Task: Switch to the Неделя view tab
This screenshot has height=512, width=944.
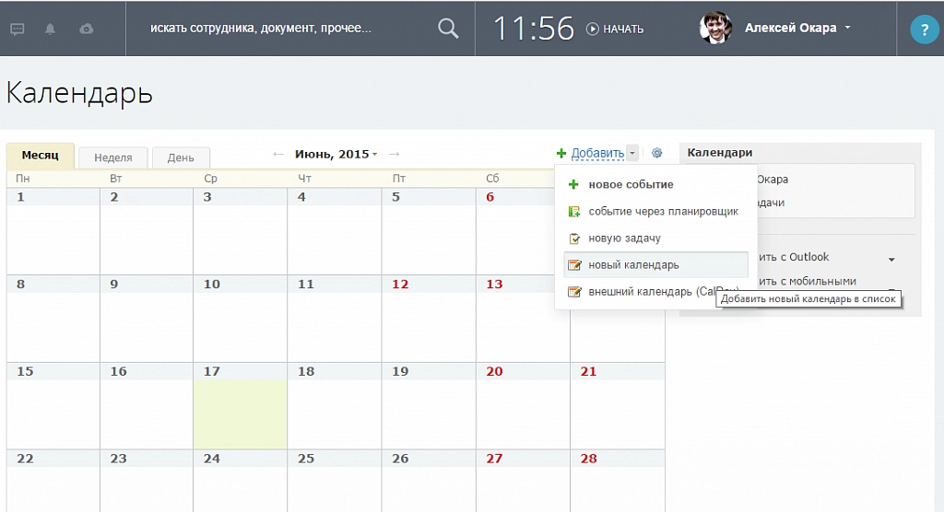Action: pos(112,157)
